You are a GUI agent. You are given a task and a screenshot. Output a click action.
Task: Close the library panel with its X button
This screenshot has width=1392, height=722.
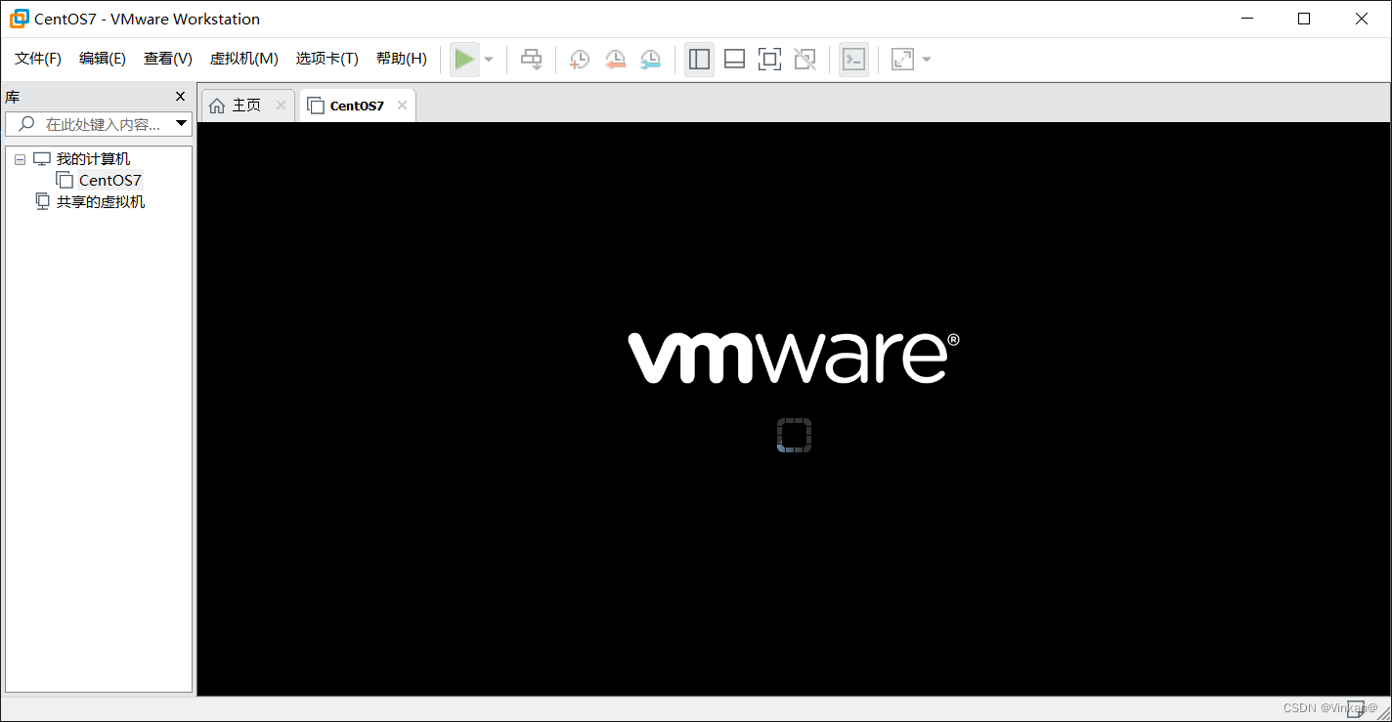pos(180,96)
